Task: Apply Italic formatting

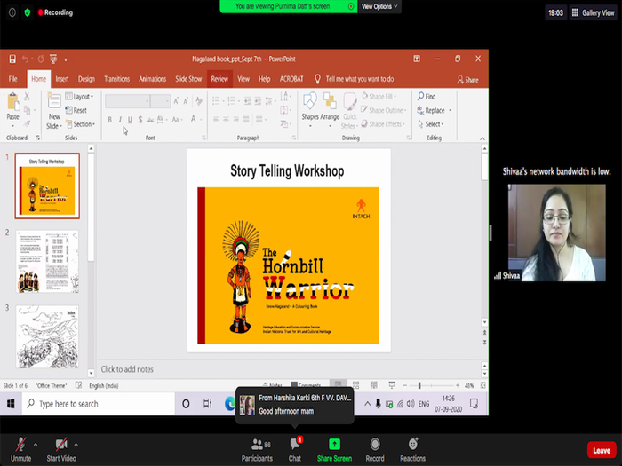Action: pyautogui.click(x=120, y=120)
